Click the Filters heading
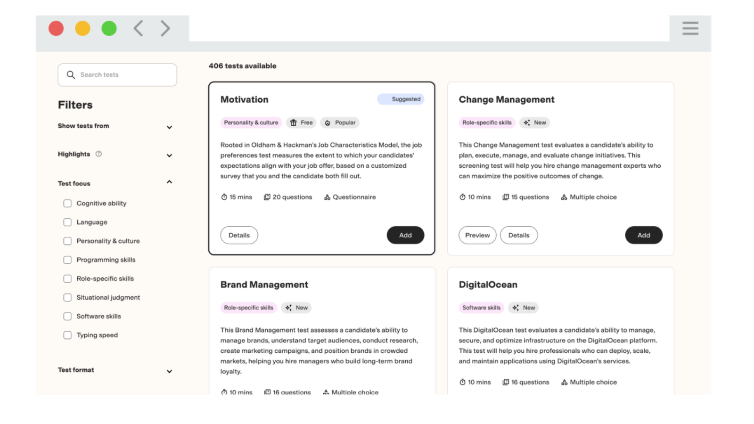754x424 pixels. coord(75,105)
